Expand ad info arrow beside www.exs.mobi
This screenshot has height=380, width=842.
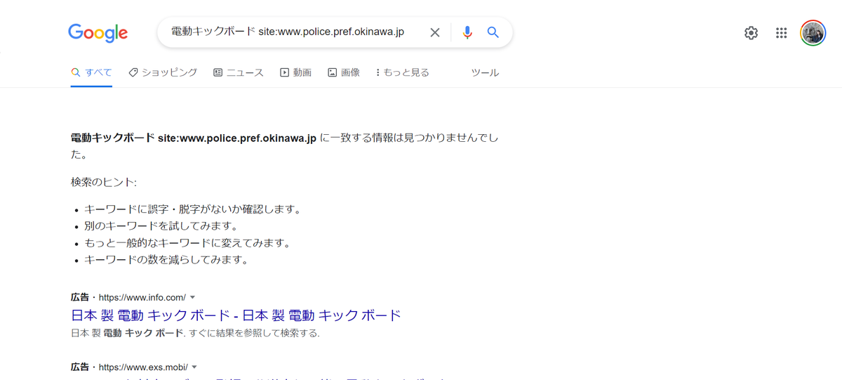pos(194,367)
